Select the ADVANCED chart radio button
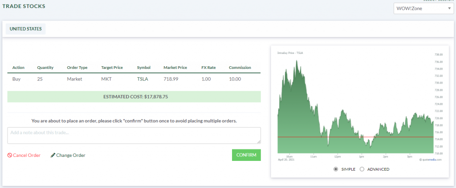Viewport: 456px width, 188px height. 362,169
